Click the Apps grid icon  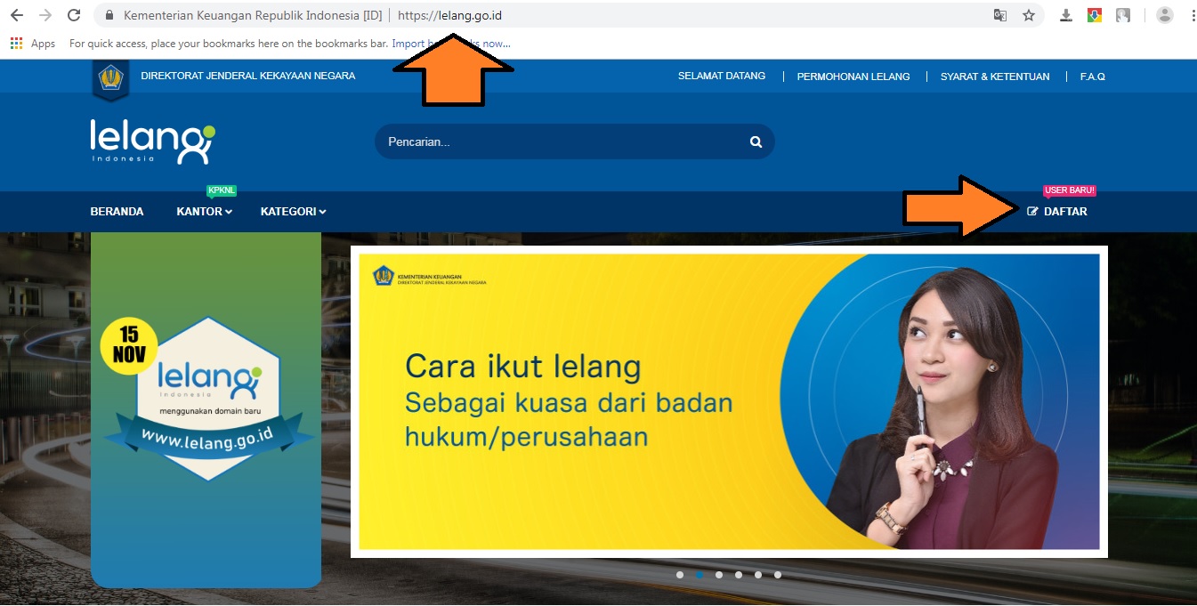point(15,43)
